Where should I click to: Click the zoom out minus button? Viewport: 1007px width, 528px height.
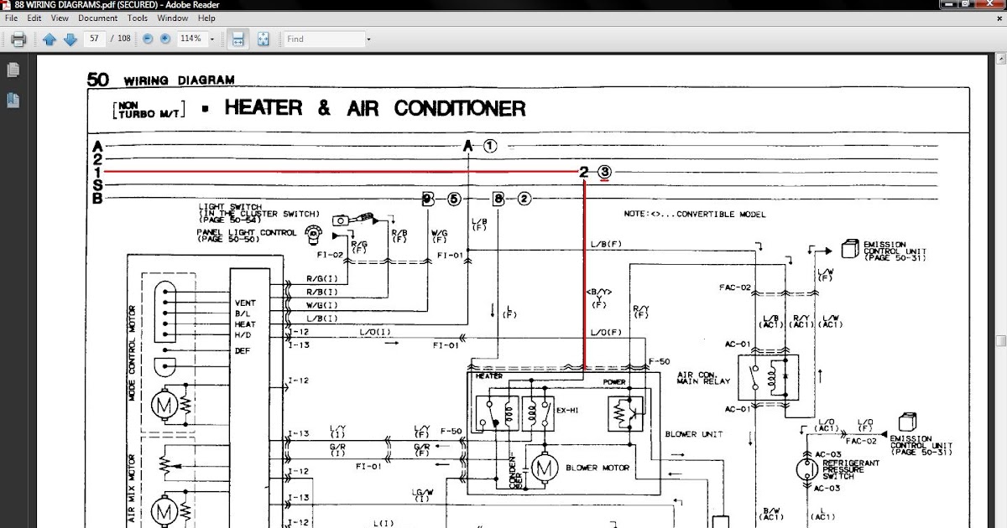(148, 39)
